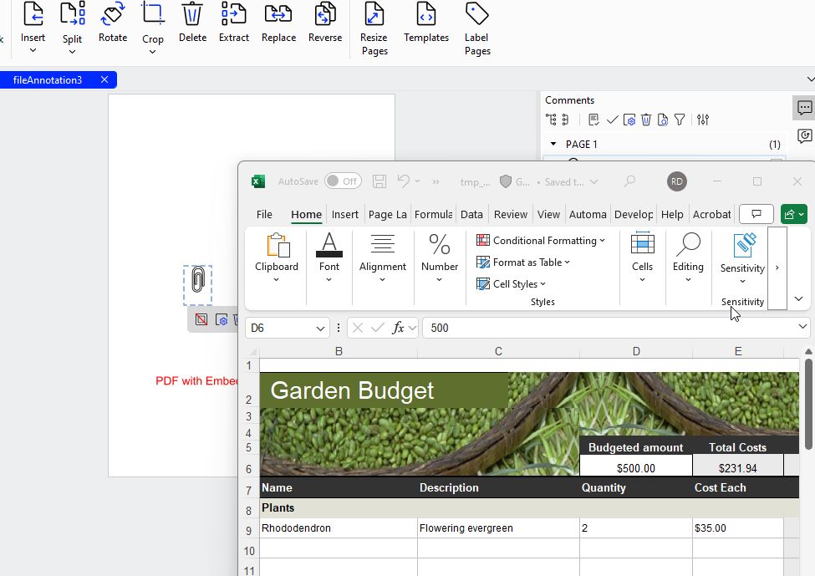
Task: Switch to the Insert ribbon tab
Action: pyautogui.click(x=344, y=215)
